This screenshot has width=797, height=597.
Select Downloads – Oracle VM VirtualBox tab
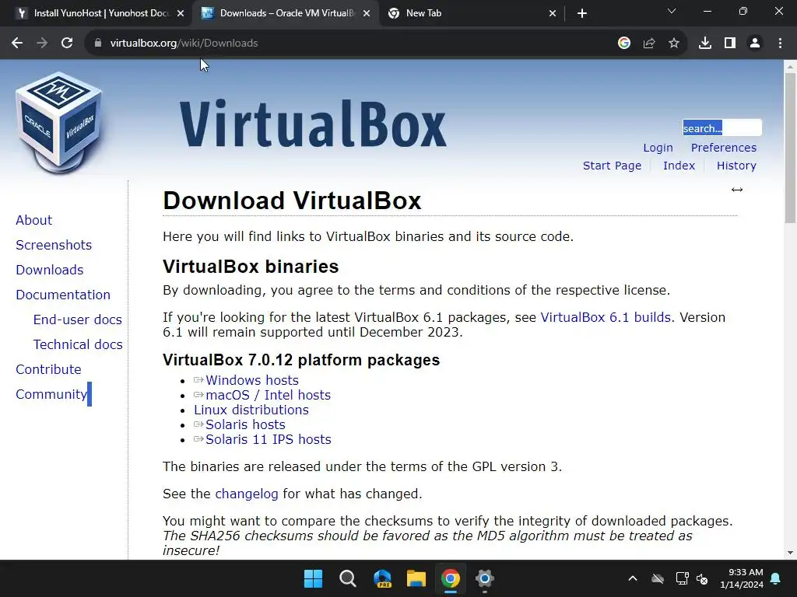286,13
